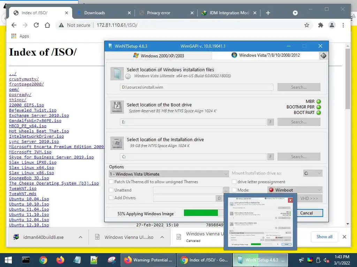Click the Chrome back arrow
This screenshot has height=267, width=357.
pos(14,25)
